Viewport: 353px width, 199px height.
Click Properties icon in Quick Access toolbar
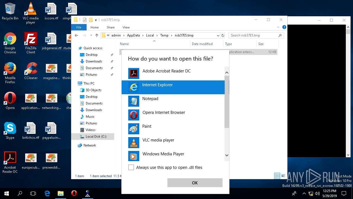tap(84, 20)
